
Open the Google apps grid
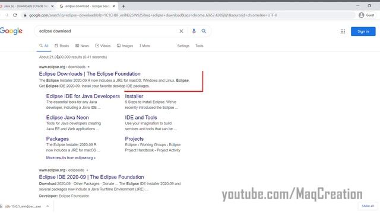pos(343,31)
